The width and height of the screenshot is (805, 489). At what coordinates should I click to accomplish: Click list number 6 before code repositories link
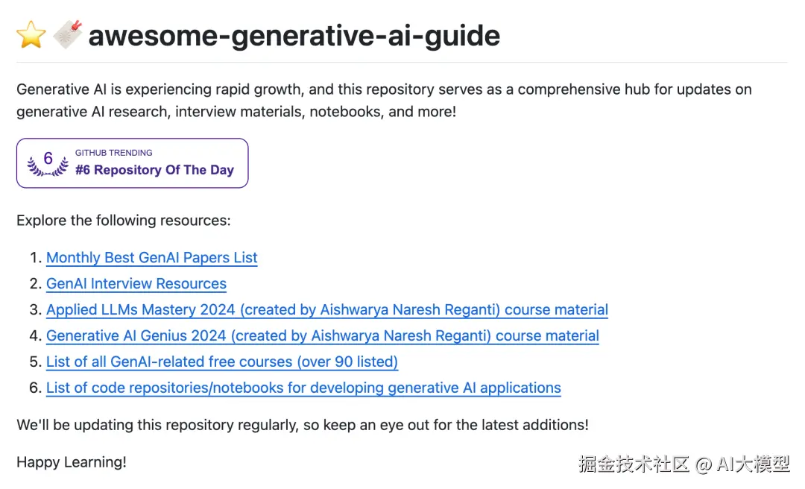click(x=35, y=388)
